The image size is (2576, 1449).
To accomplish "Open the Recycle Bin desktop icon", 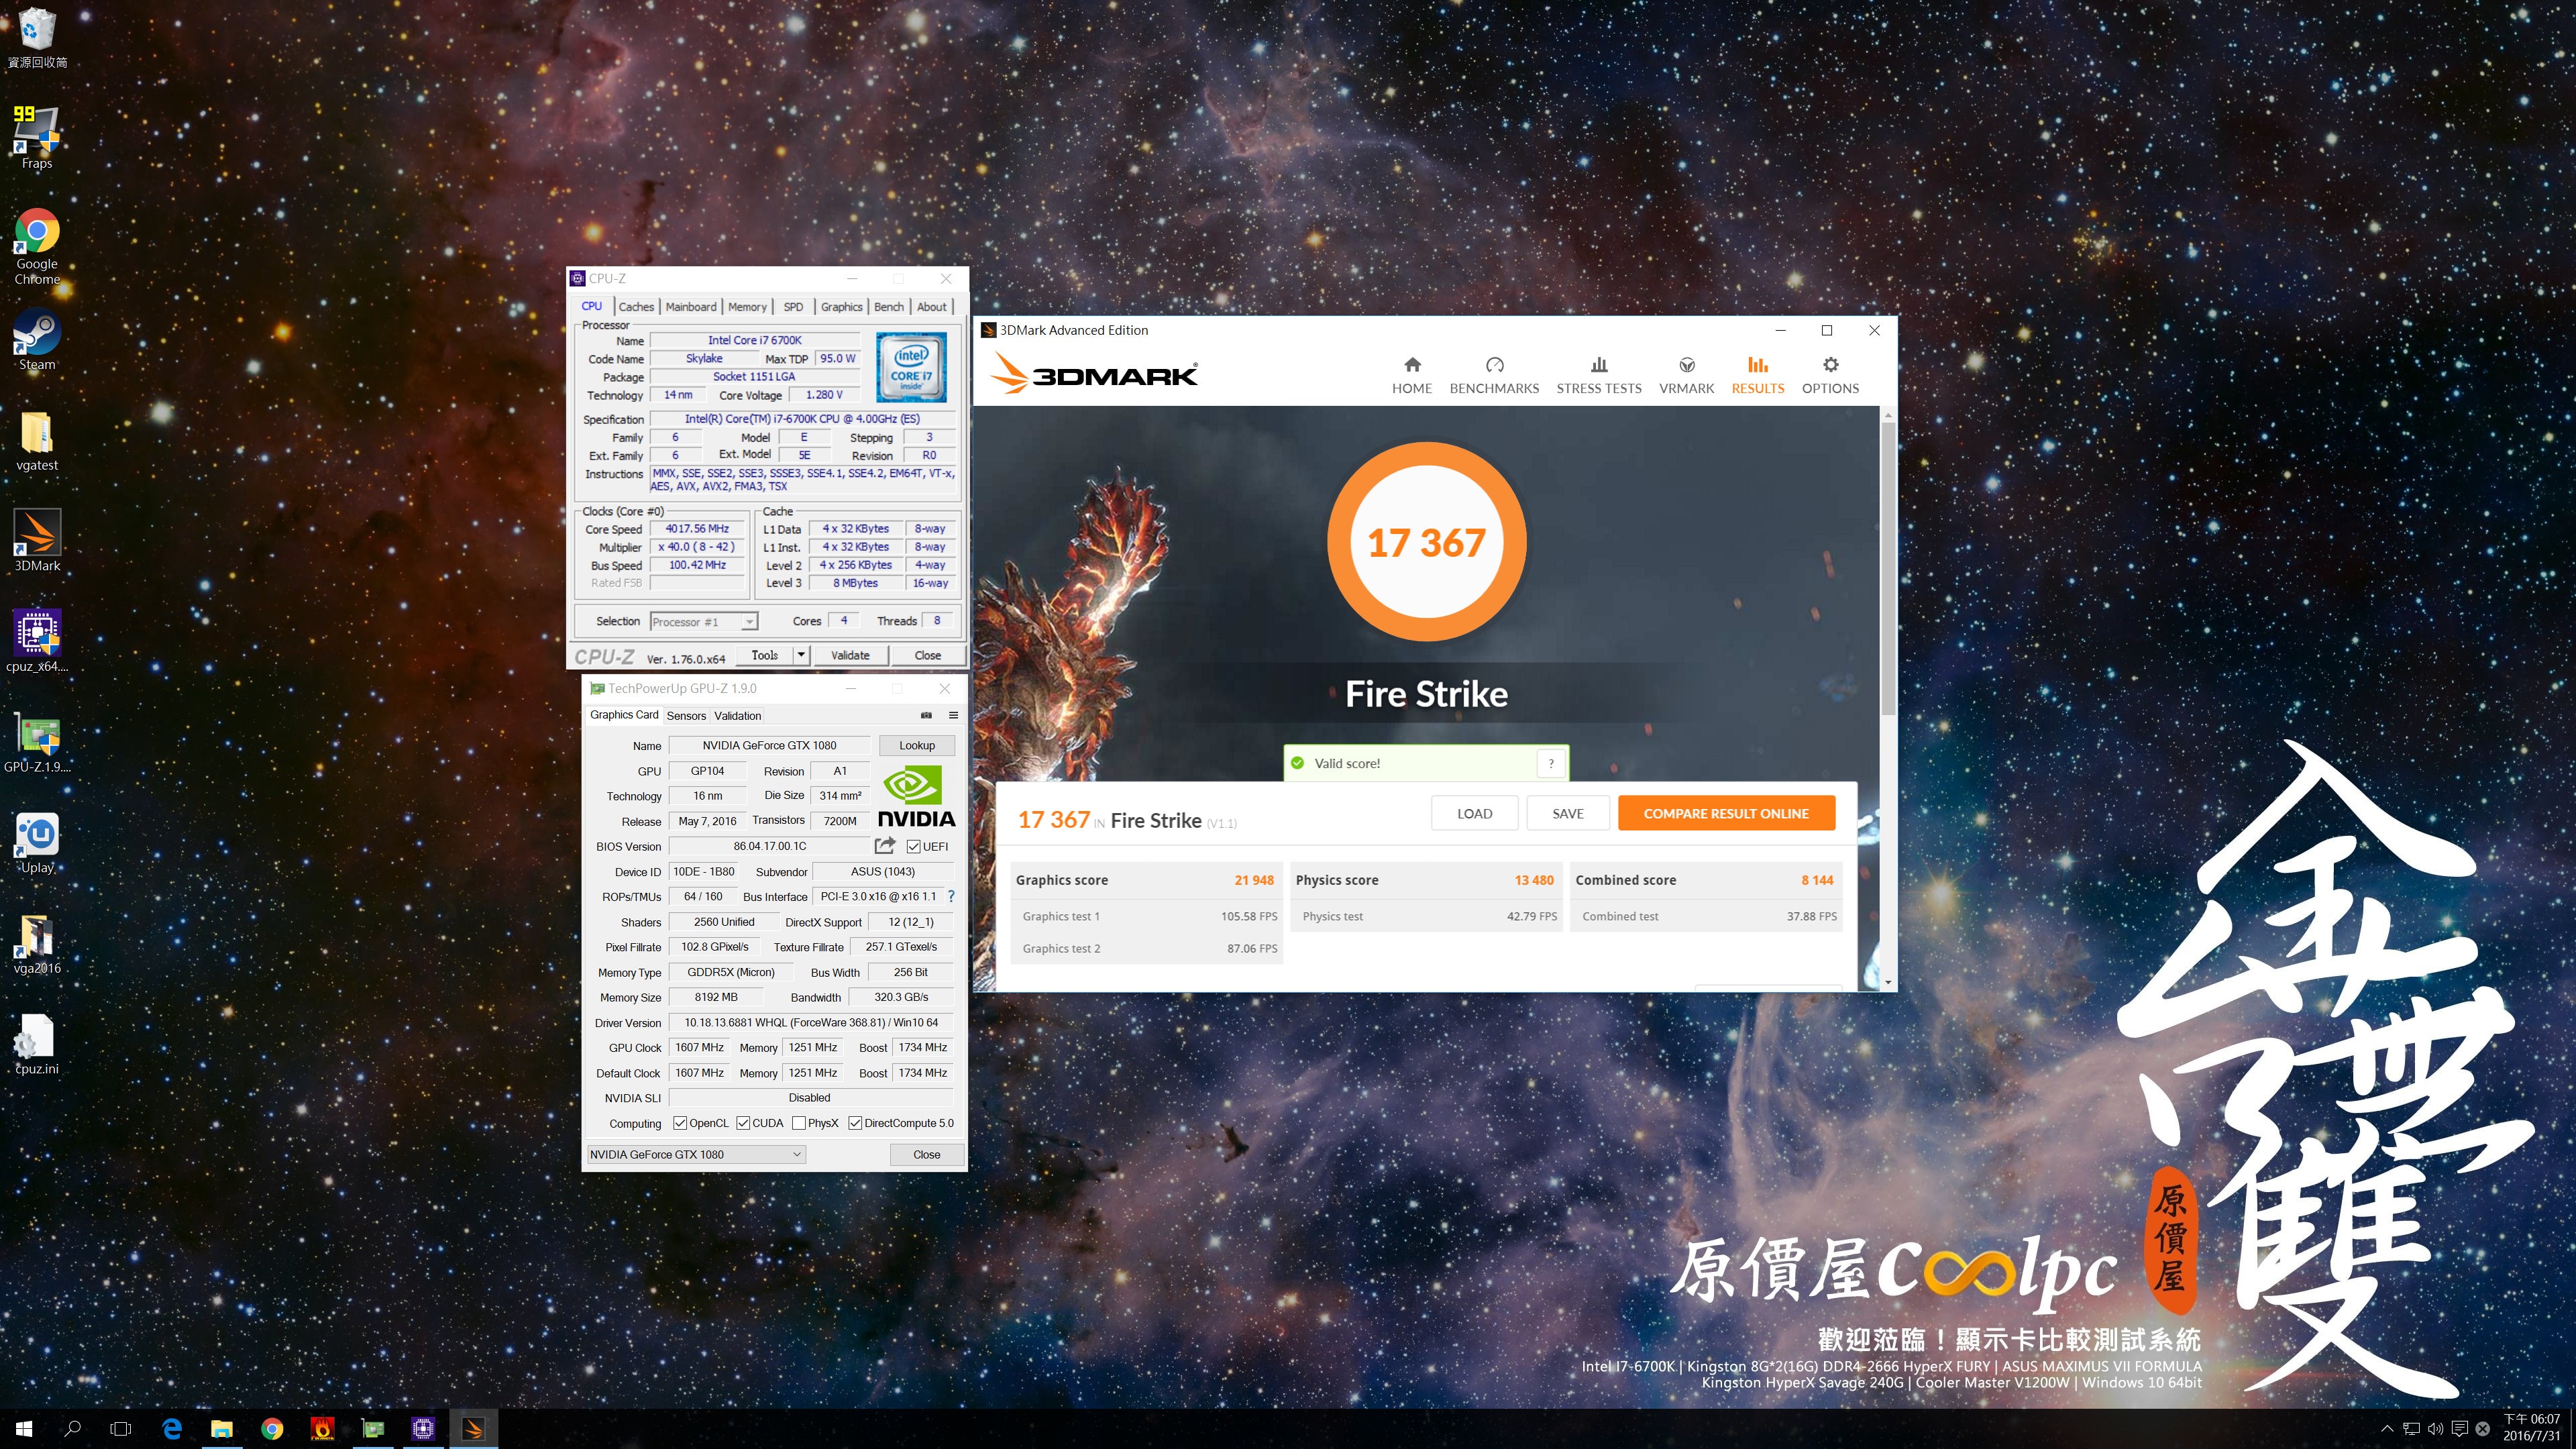I will [x=37, y=37].
